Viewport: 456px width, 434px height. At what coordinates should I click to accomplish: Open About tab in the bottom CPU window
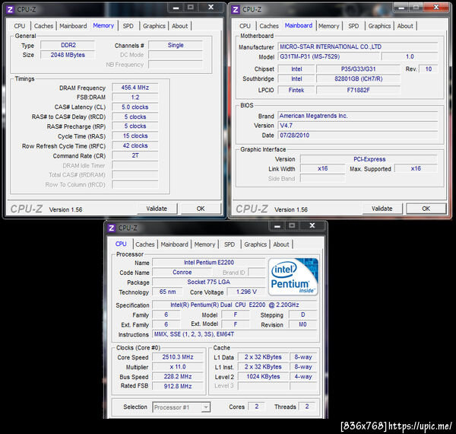click(x=281, y=244)
